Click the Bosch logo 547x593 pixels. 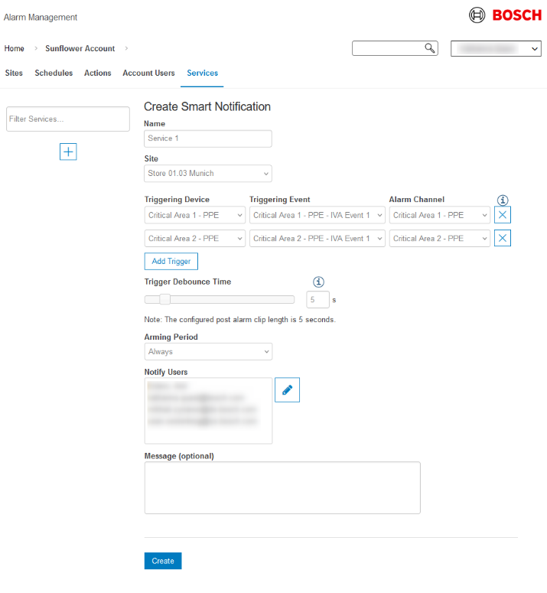click(x=505, y=15)
